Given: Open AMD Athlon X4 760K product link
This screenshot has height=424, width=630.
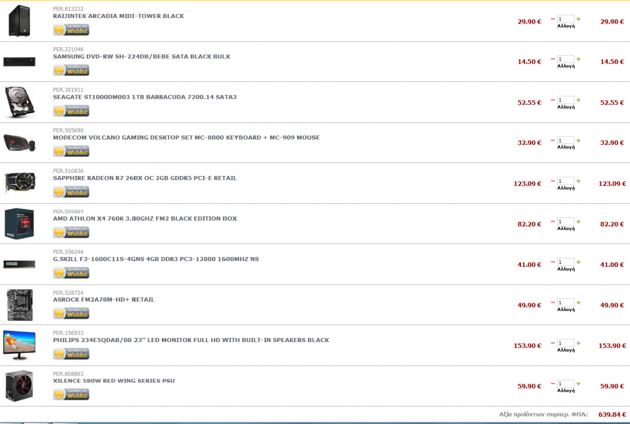Looking at the screenshot, I should 145,219.
